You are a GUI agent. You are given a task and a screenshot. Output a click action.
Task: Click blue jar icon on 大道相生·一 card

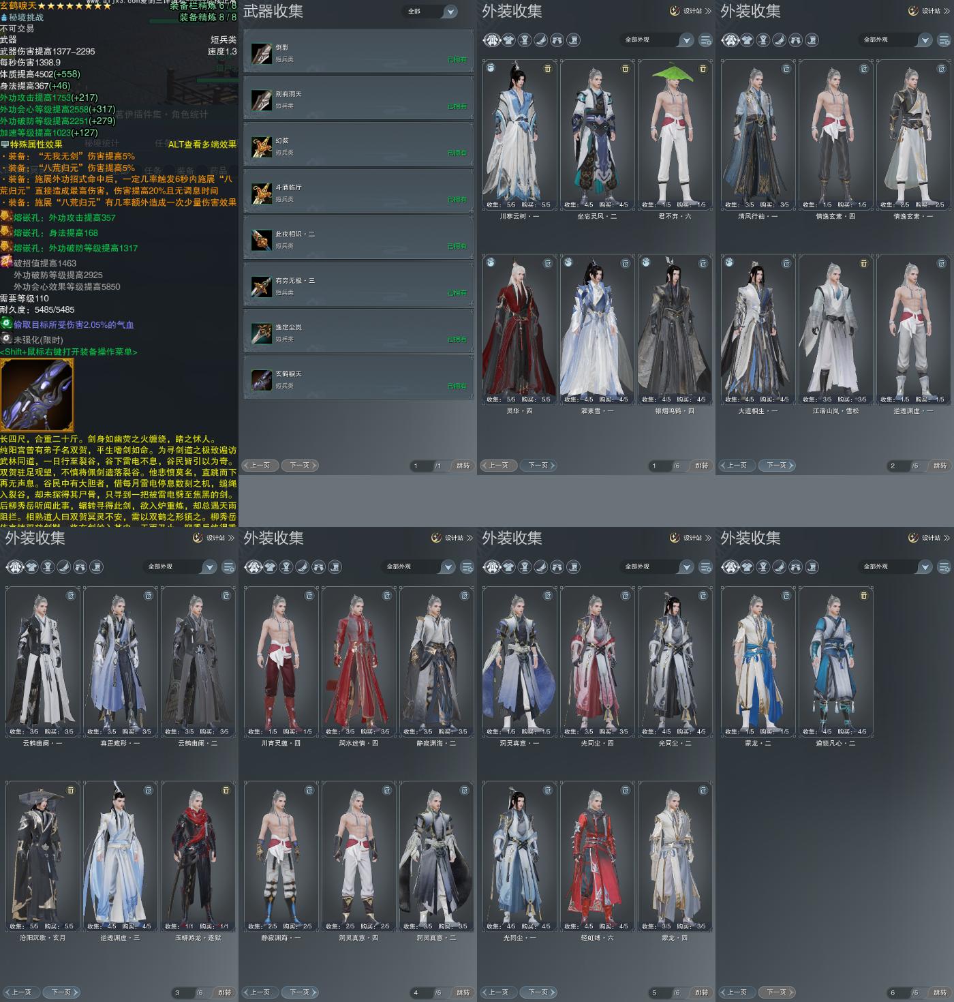click(x=729, y=263)
